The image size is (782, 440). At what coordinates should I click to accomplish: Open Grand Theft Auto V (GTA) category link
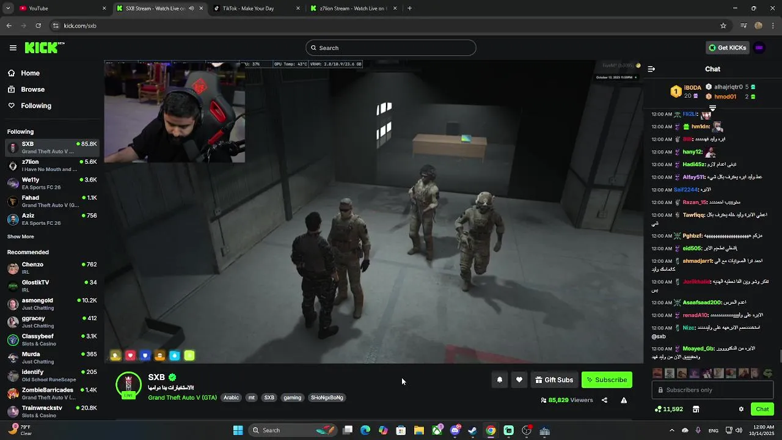click(x=182, y=397)
